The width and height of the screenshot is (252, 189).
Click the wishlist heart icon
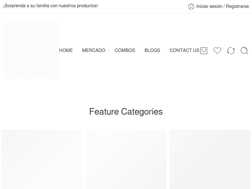(x=217, y=50)
